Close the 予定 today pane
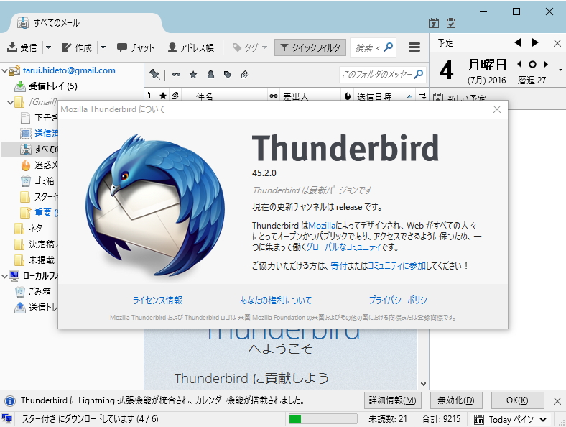 (557, 43)
